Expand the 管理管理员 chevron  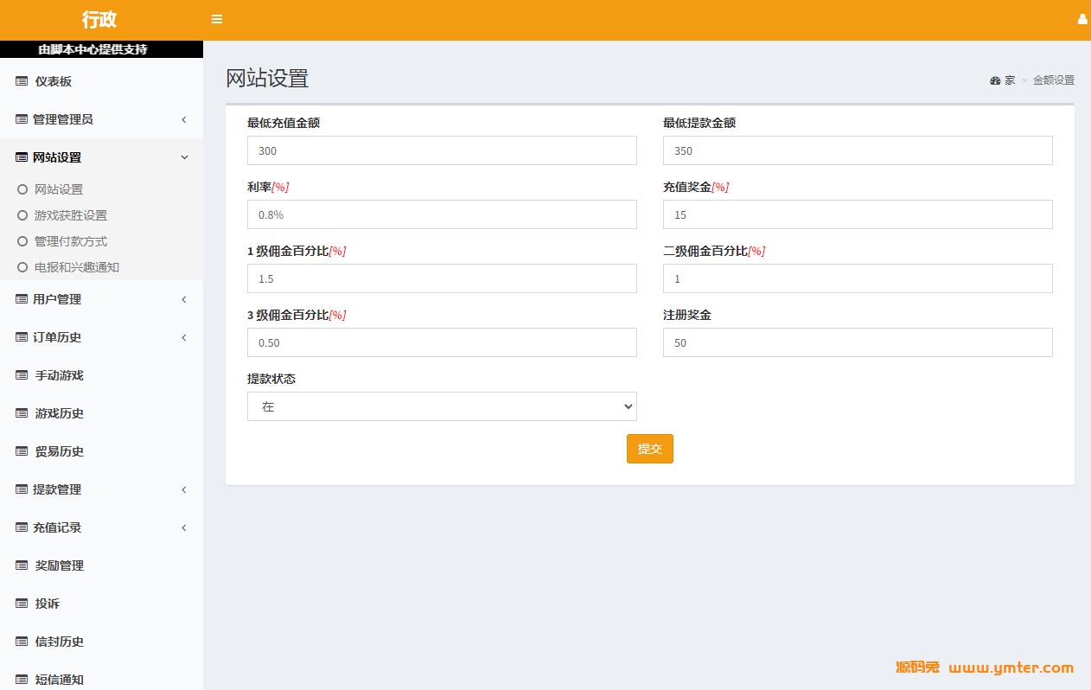pos(184,119)
